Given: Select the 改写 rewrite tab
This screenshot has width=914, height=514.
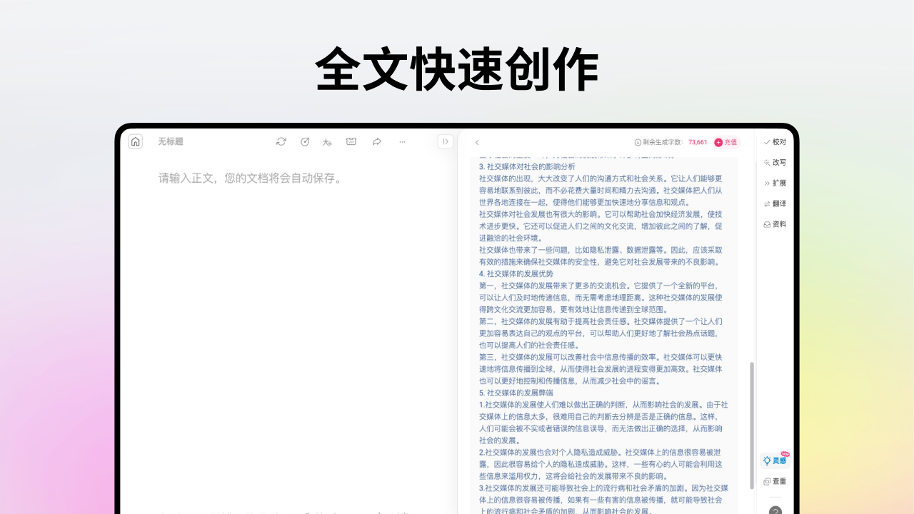Looking at the screenshot, I should (x=775, y=162).
